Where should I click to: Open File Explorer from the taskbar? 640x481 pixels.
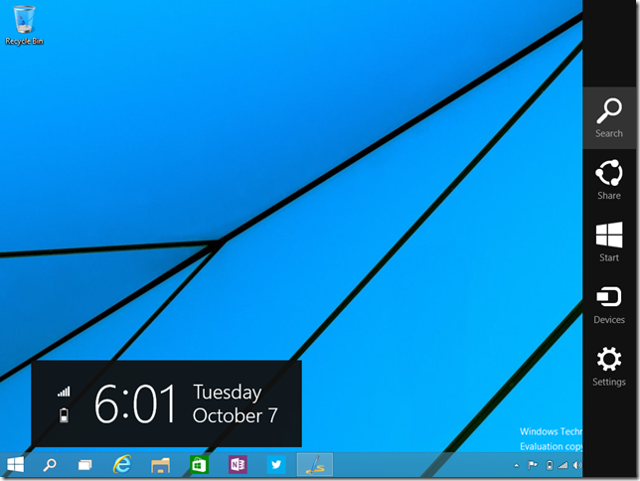160,465
